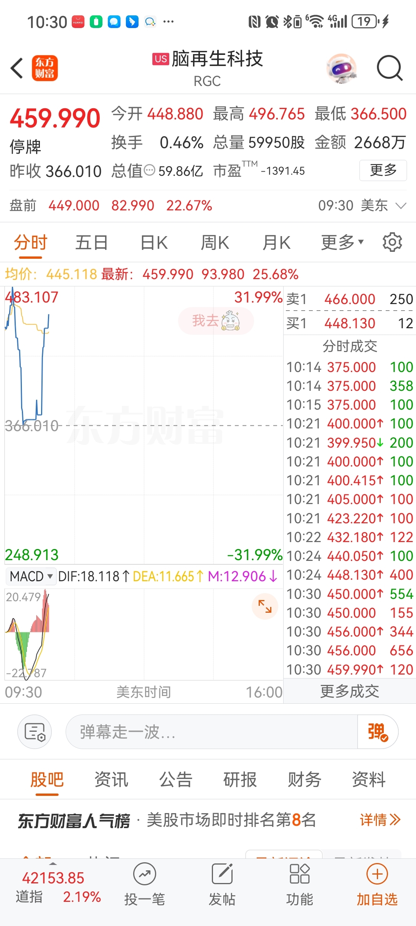The height and width of the screenshot is (926, 416).
Task: Open danmaku settings list icon
Action: point(35,732)
